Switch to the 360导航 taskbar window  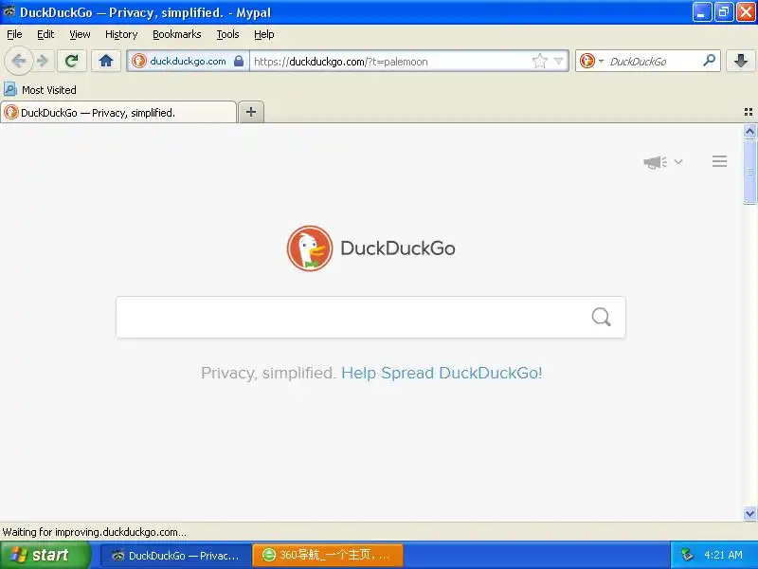pos(328,556)
